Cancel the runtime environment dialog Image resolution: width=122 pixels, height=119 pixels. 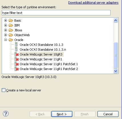click(x=108, y=114)
